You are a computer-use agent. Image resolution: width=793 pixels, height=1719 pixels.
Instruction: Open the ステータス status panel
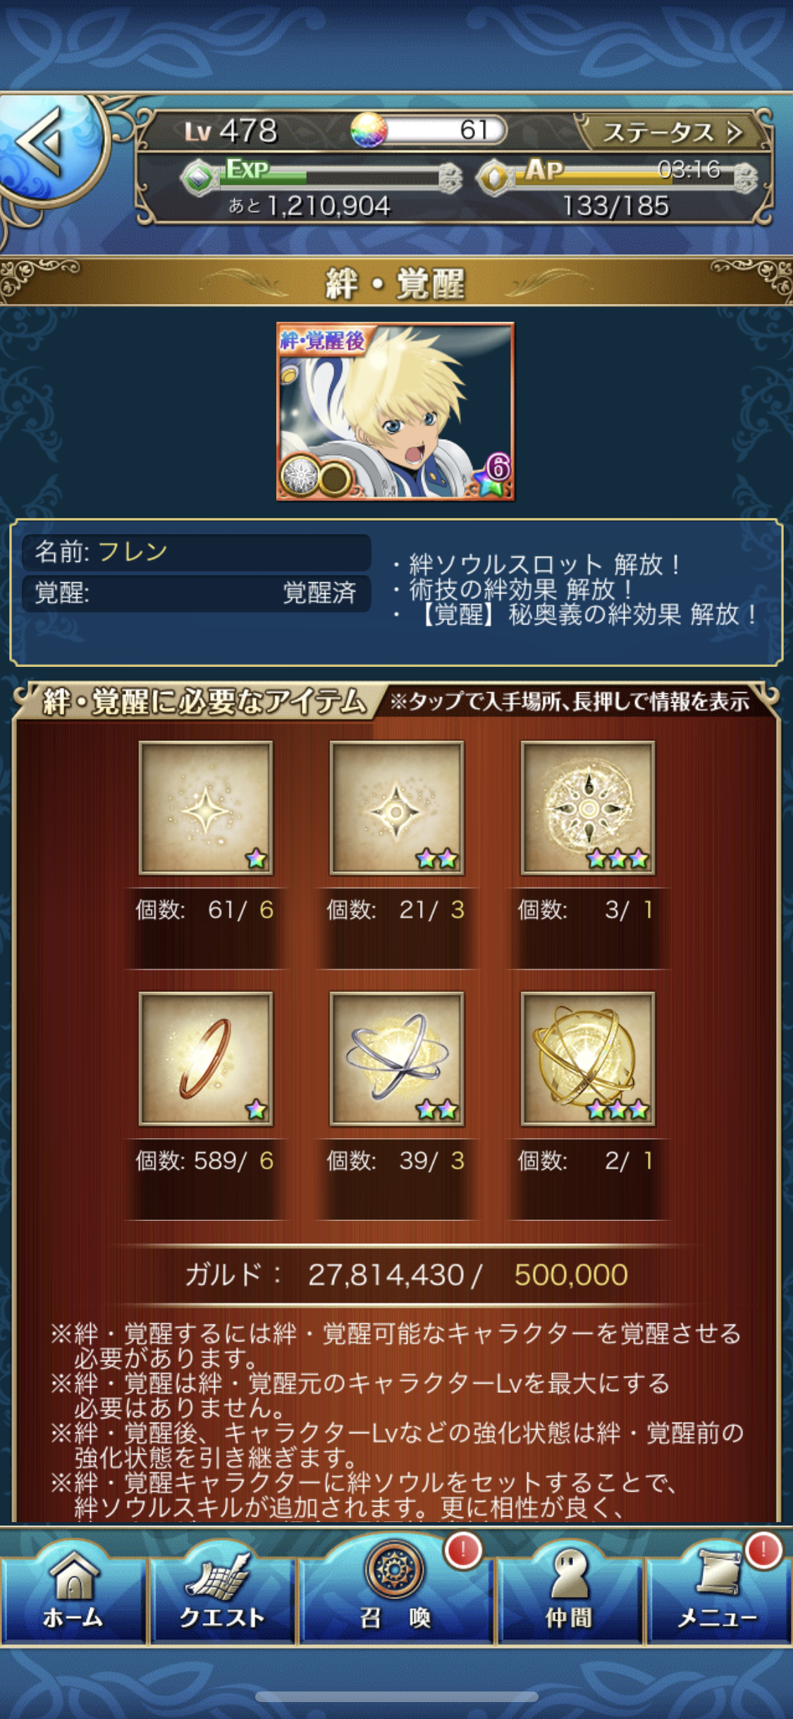[x=672, y=132]
